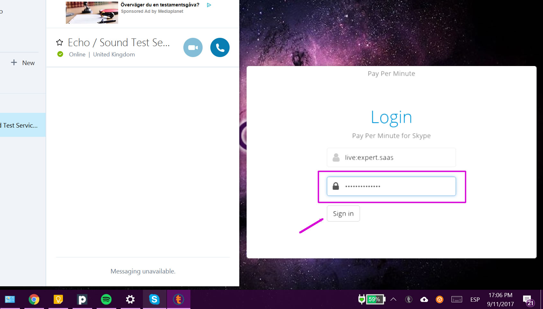Change the ESP input language

click(475, 299)
